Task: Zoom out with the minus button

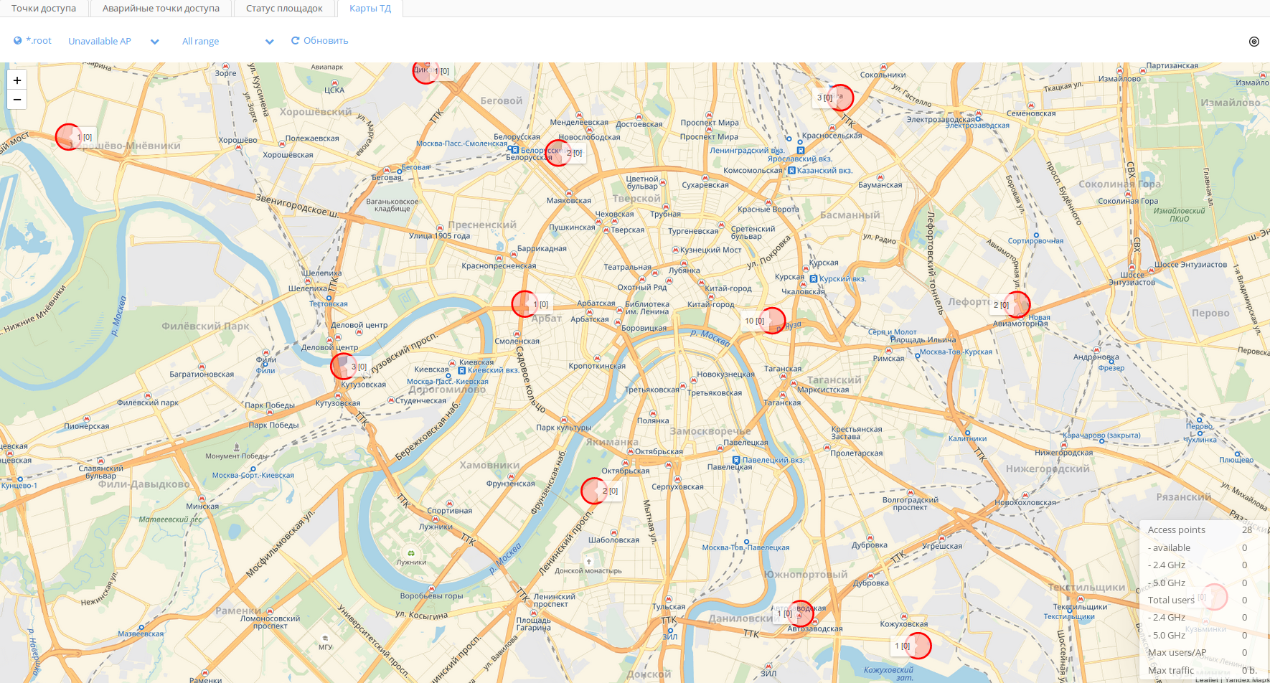Action: pos(17,100)
